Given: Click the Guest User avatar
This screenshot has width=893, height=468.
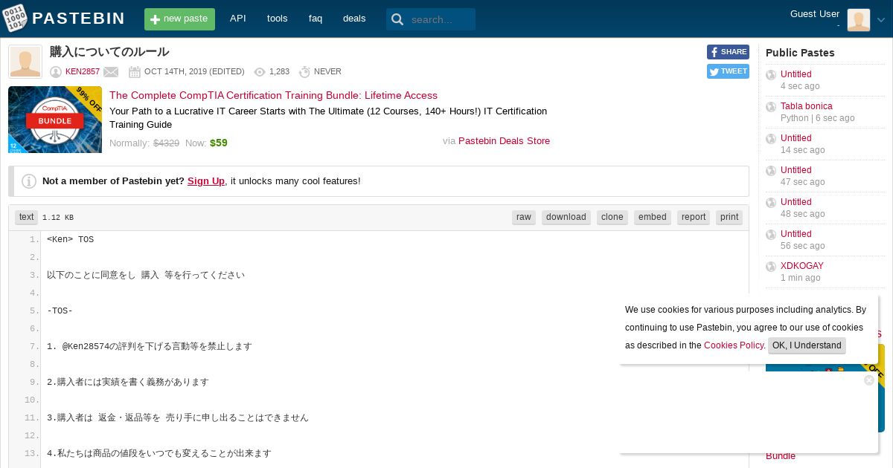Looking at the screenshot, I should pyautogui.click(x=858, y=19).
